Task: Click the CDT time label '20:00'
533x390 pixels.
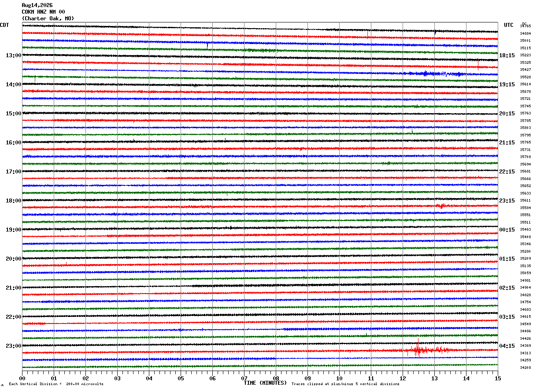Action: (13, 259)
